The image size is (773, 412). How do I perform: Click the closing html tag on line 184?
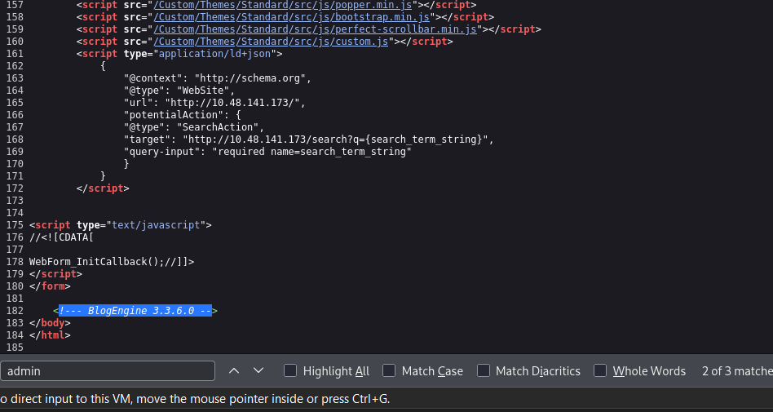click(50, 334)
